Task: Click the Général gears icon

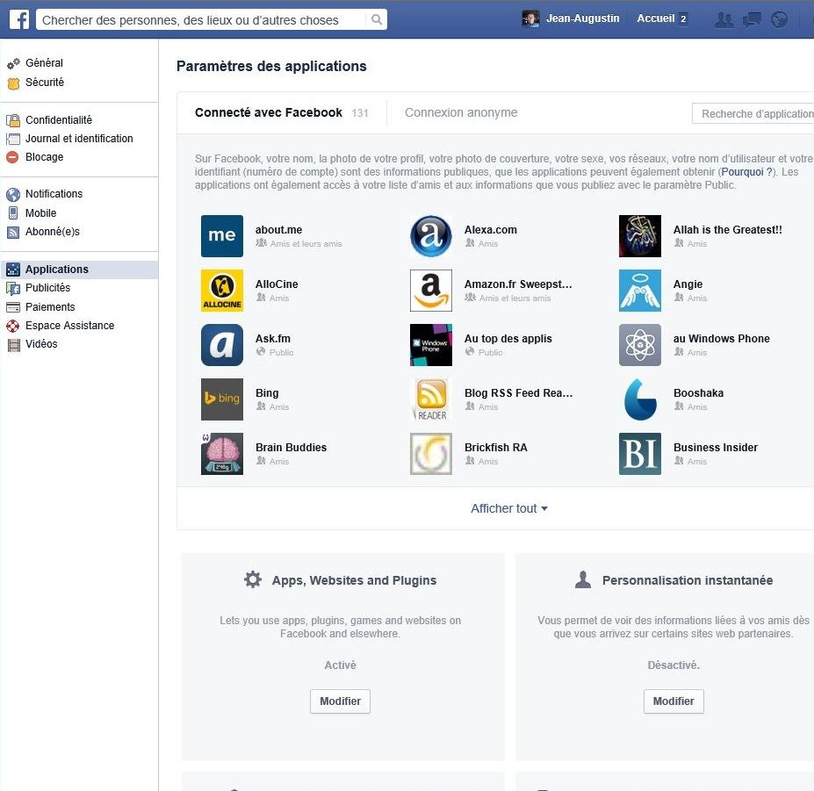Action: (13, 63)
